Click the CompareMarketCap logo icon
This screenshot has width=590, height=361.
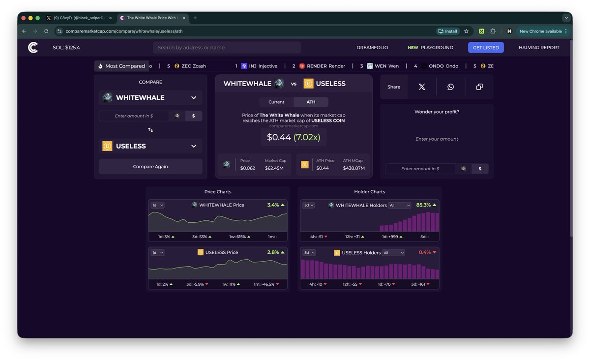pyautogui.click(x=33, y=48)
